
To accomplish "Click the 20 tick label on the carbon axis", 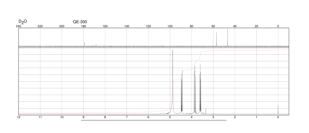I will 256,26.
